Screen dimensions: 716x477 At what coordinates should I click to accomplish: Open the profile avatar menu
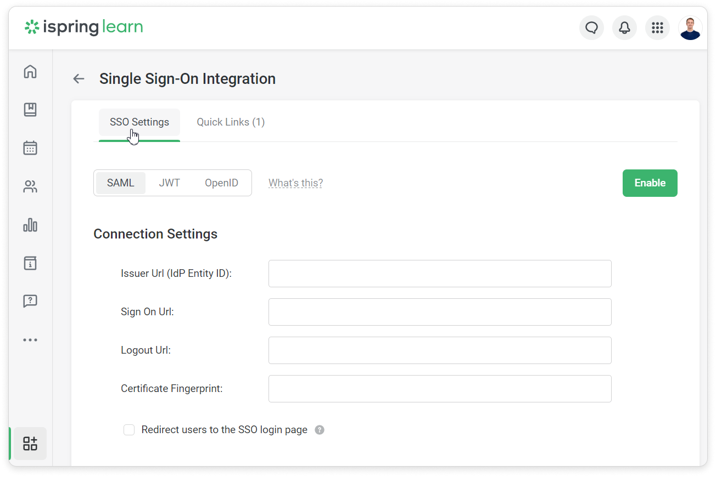pyautogui.click(x=690, y=27)
